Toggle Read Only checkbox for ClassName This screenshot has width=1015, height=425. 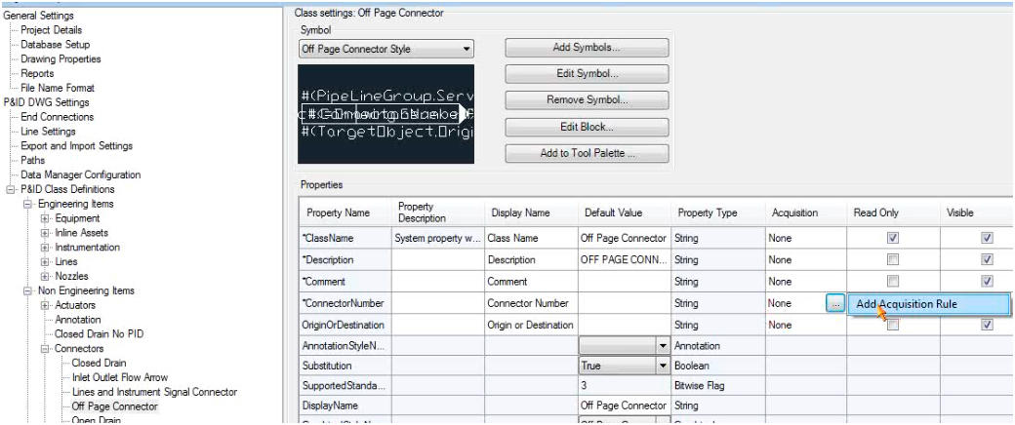(893, 238)
